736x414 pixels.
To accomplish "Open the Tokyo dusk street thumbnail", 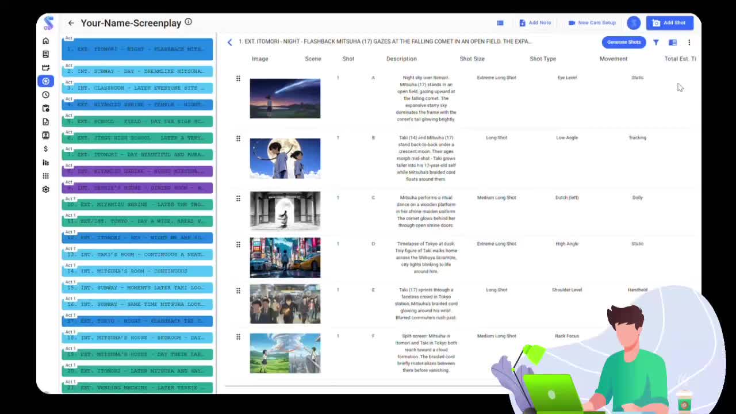I will click(285, 258).
